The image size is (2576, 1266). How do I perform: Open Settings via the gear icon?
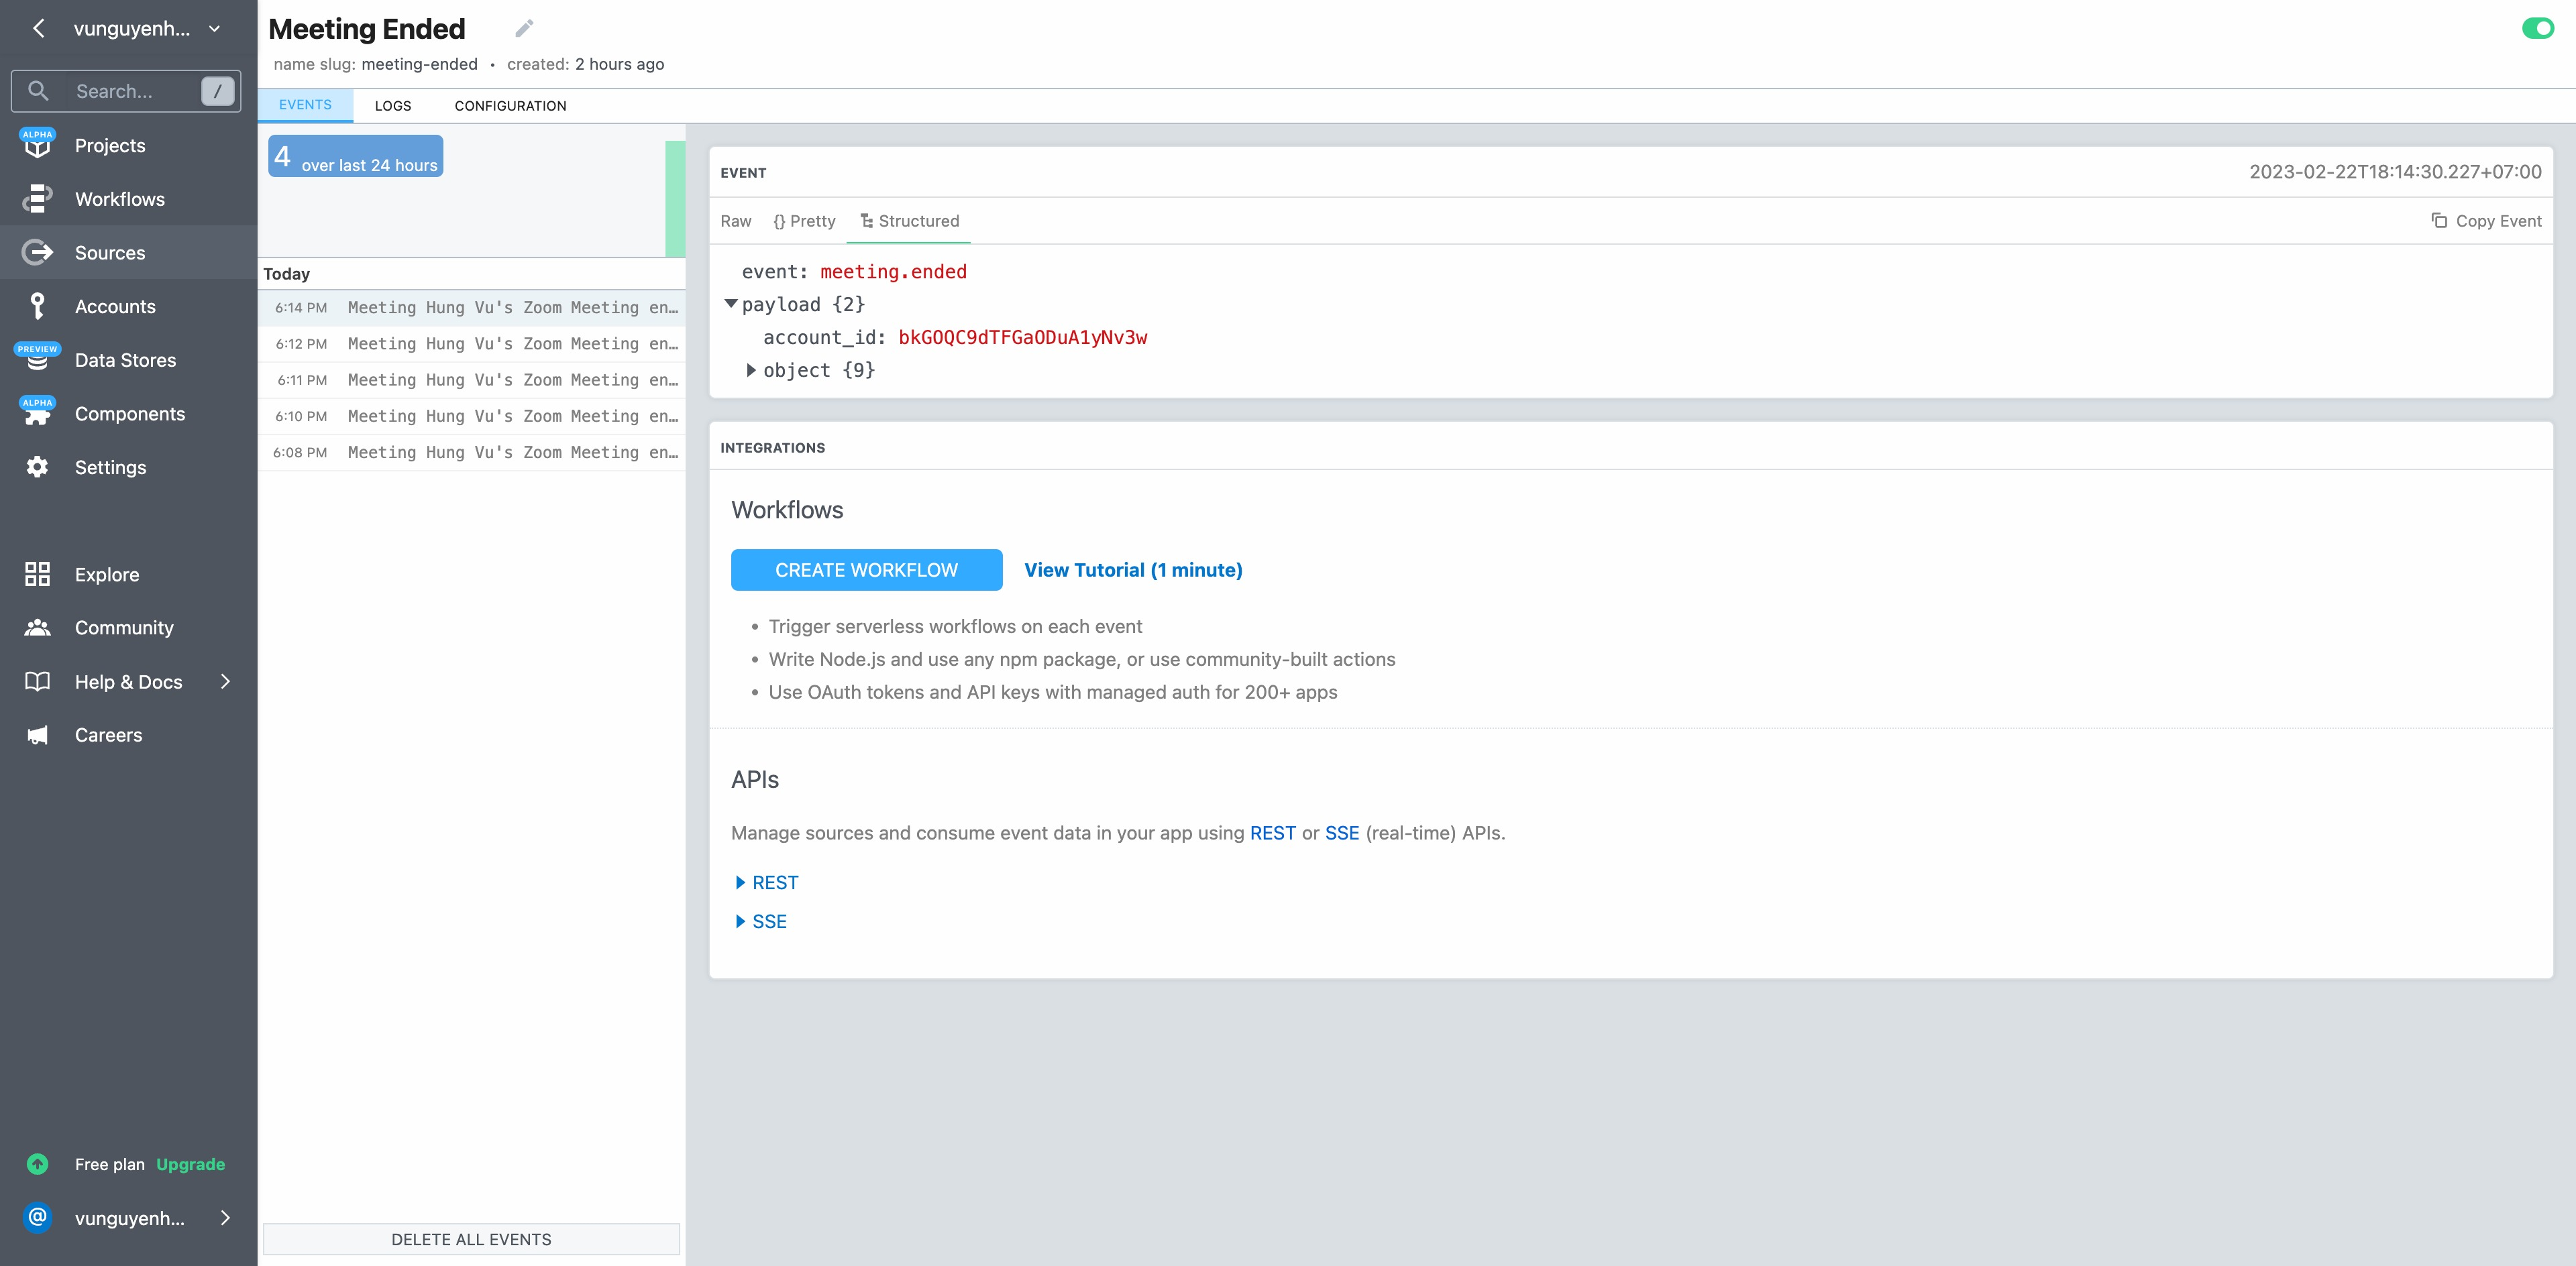(37, 467)
